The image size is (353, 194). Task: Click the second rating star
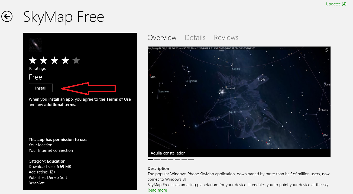click(x=44, y=60)
